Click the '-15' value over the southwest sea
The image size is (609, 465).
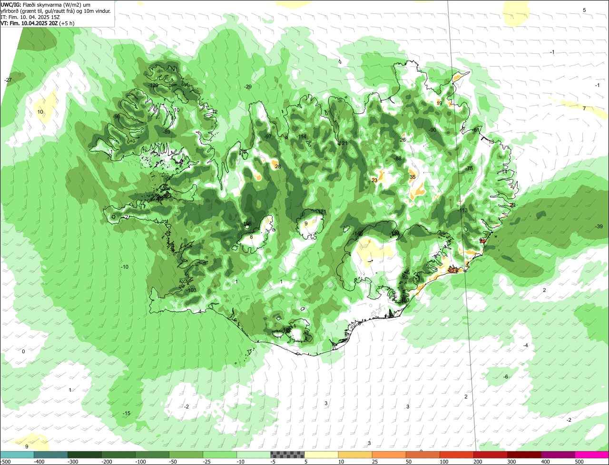point(127,413)
